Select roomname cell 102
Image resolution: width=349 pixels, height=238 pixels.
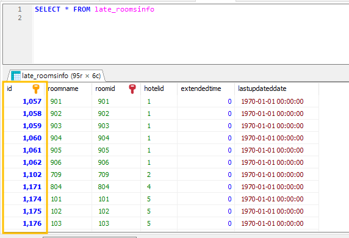68,211
